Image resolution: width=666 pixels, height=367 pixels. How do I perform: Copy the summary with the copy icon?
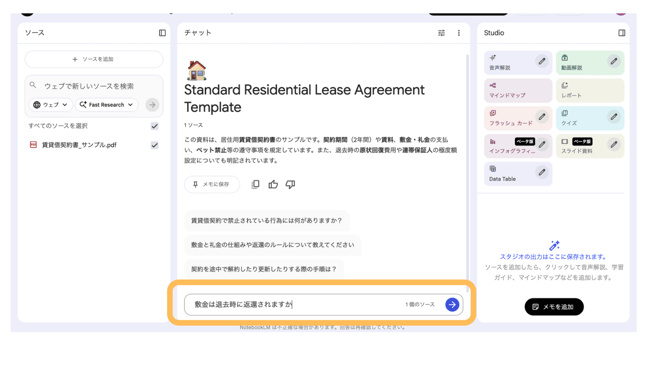tap(255, 185)
